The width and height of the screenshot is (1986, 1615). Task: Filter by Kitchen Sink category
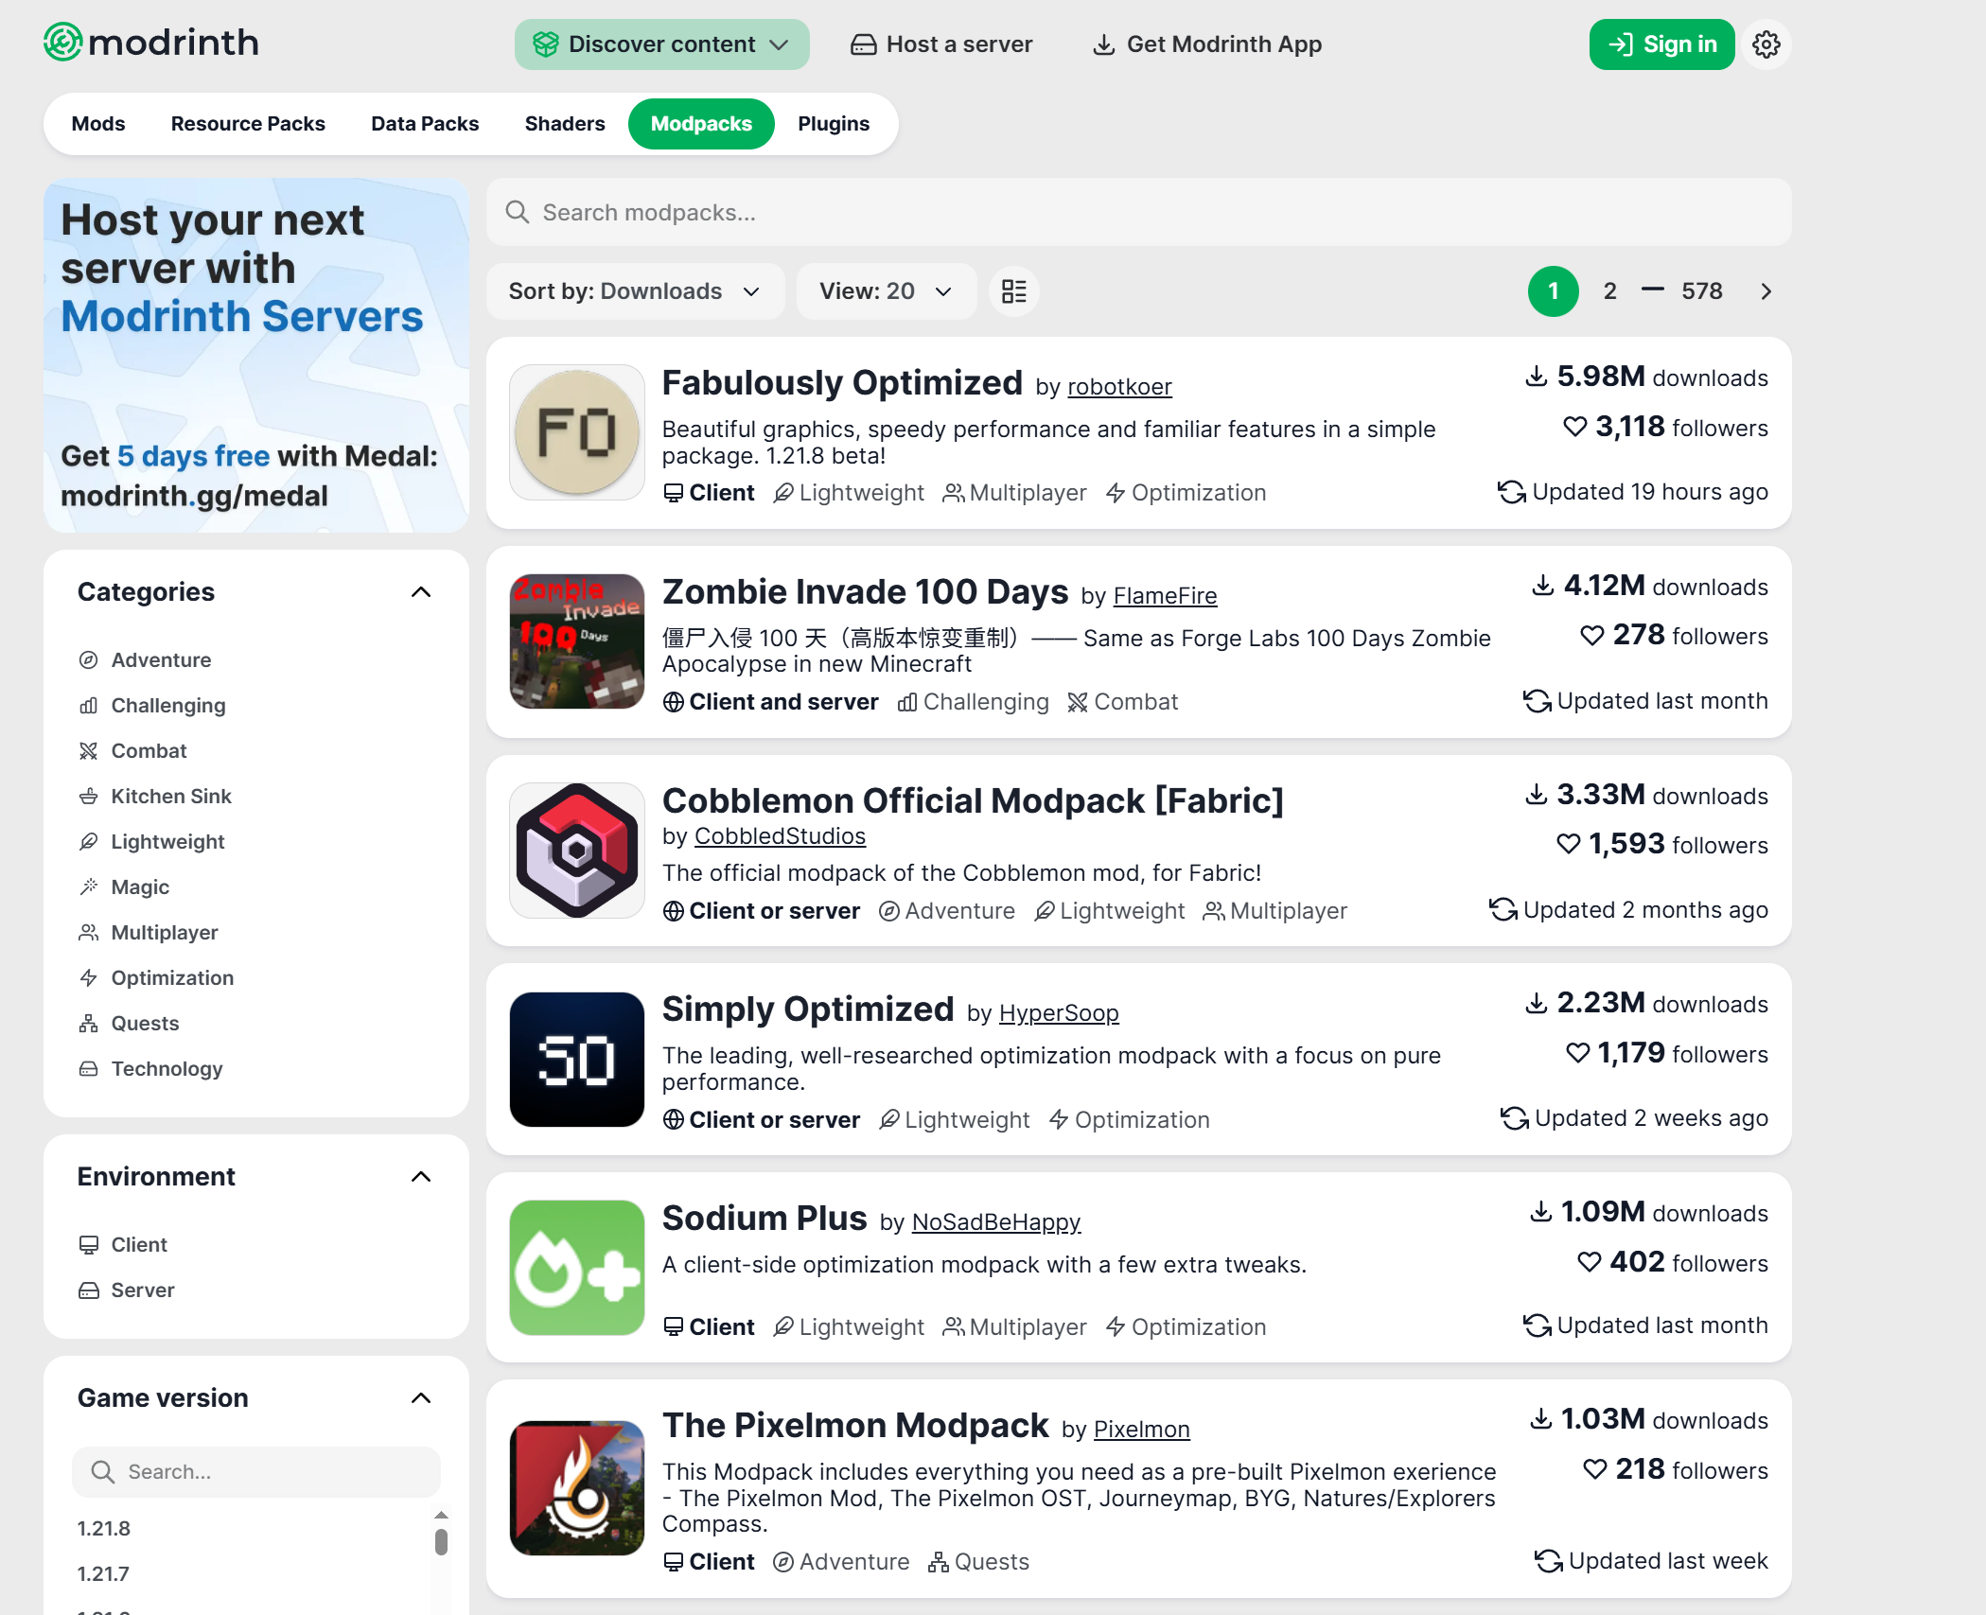click(x=155, y=797)
